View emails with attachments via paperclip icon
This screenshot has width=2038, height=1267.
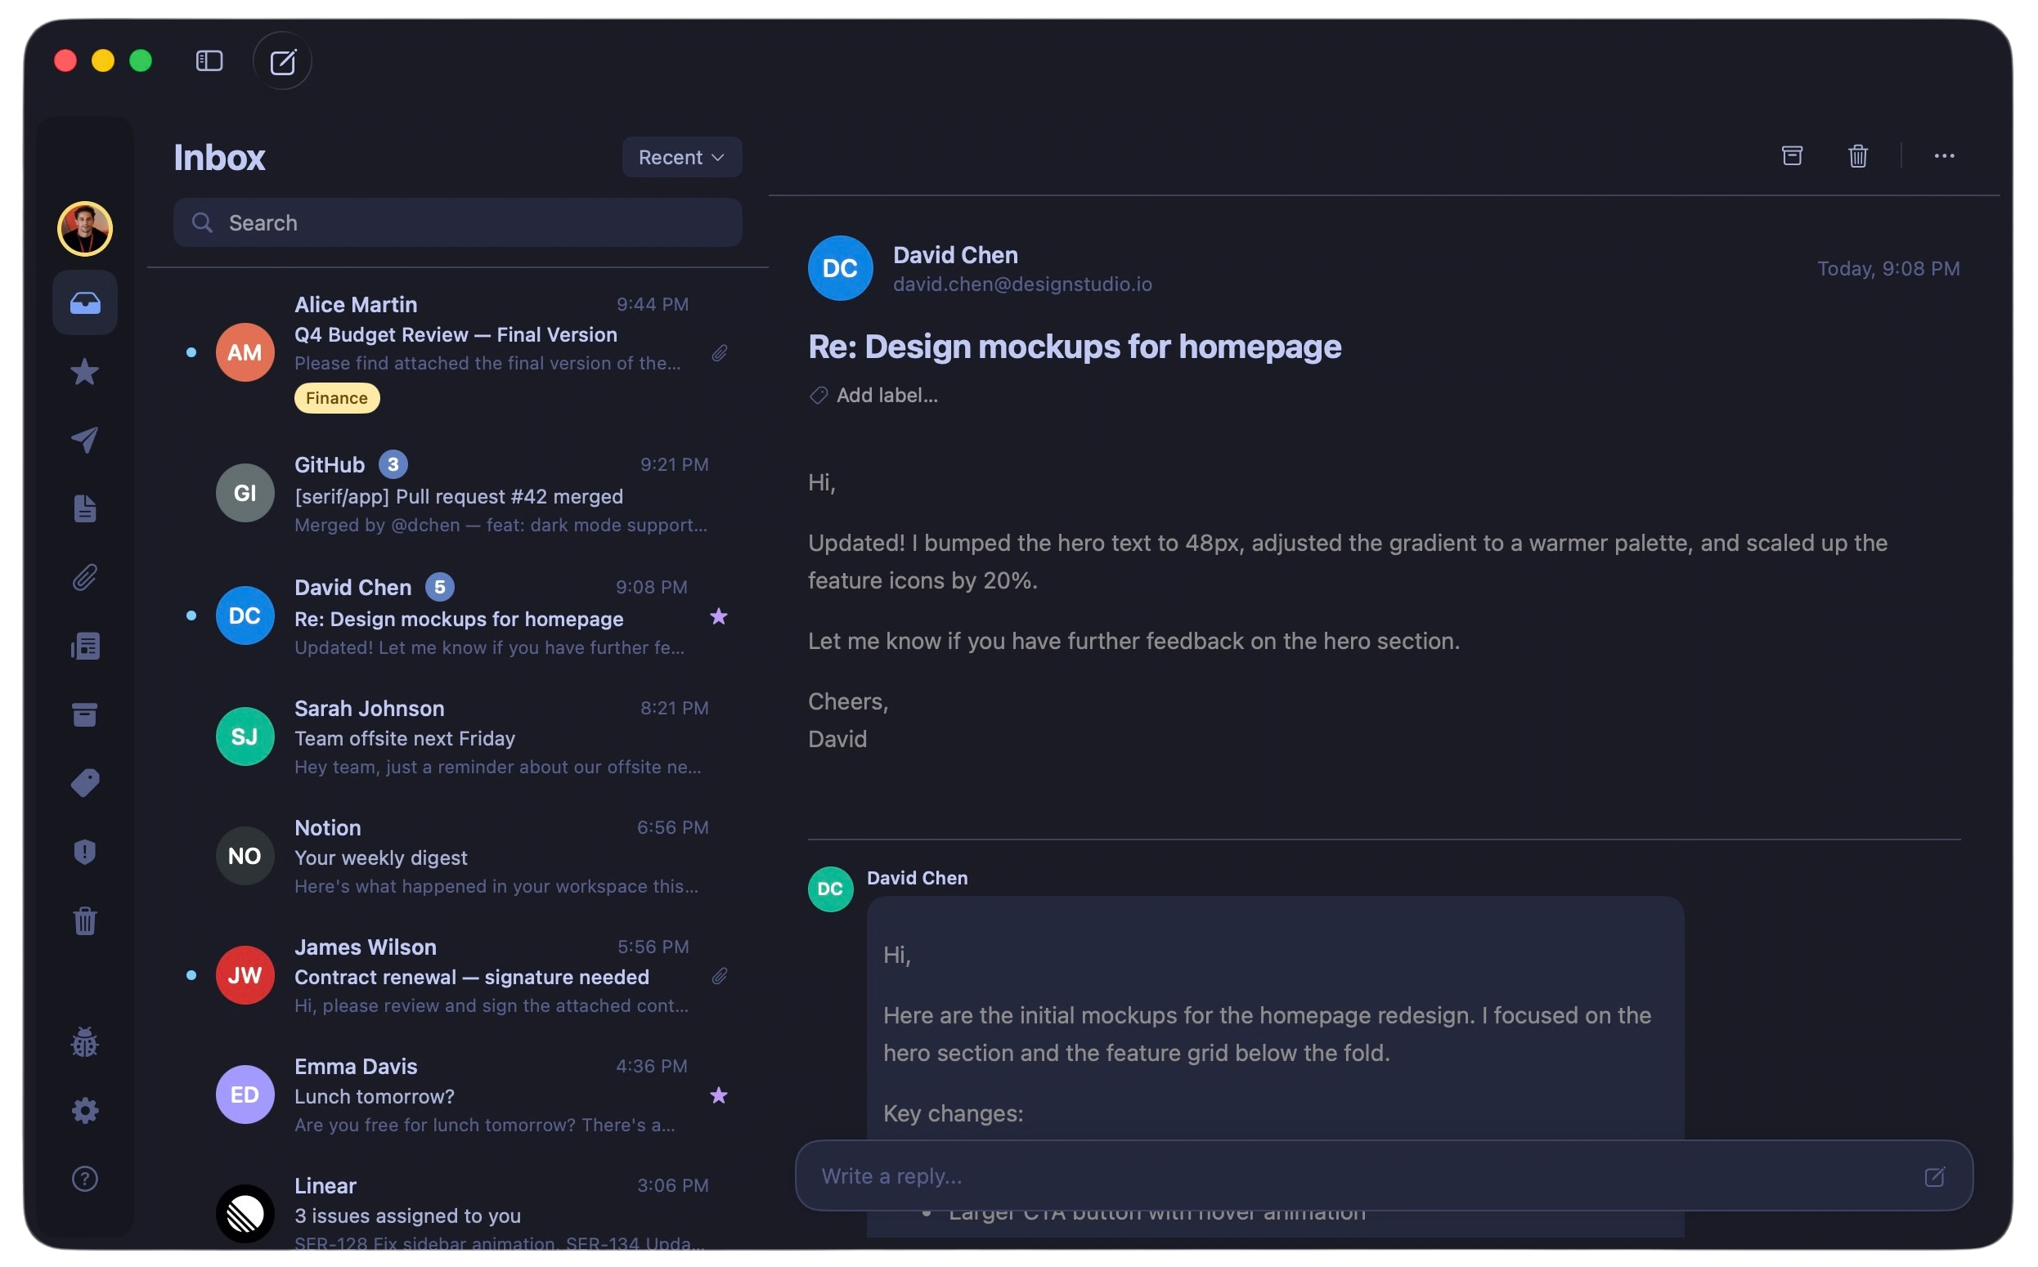pyautogui.click(x=84, y=576)
